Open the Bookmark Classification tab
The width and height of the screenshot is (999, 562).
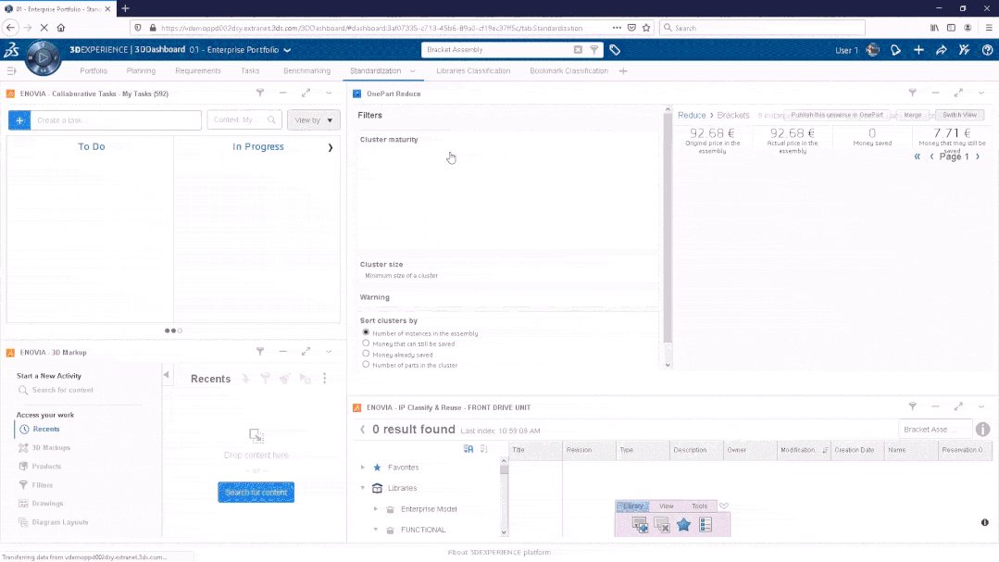point(569,70)
